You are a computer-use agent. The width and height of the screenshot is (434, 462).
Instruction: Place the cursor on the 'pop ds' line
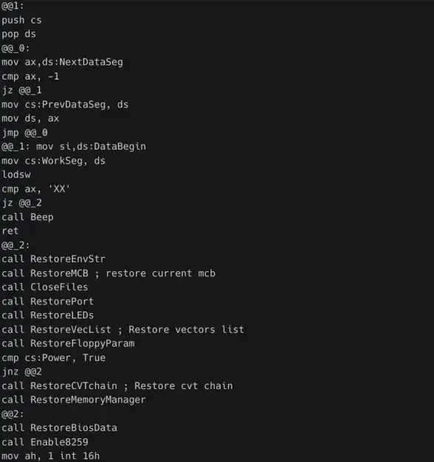pyautogui.click(x=18, y=34)
